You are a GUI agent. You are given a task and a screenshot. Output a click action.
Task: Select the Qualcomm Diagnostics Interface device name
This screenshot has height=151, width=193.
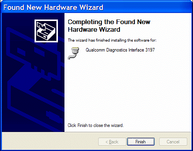(120, 50)
